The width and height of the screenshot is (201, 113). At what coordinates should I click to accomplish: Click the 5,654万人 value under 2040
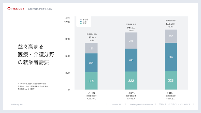(x=171, y=99)
